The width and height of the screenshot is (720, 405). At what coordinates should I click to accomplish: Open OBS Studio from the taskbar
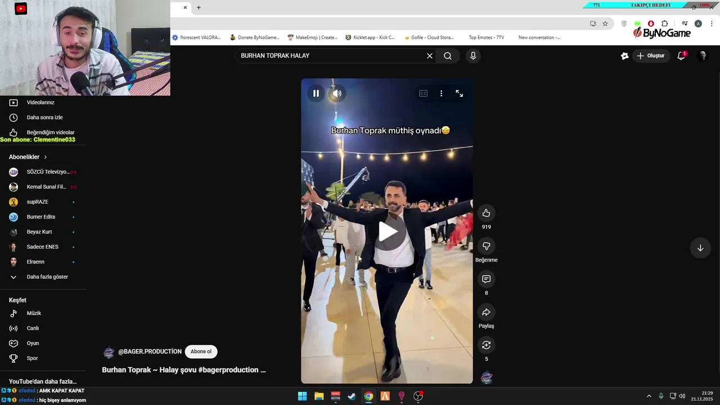[418, 396]
